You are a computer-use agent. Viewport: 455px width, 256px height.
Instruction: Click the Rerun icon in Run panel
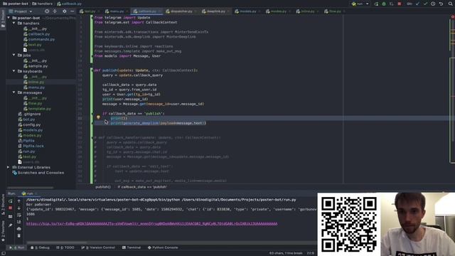pos(11,201)
